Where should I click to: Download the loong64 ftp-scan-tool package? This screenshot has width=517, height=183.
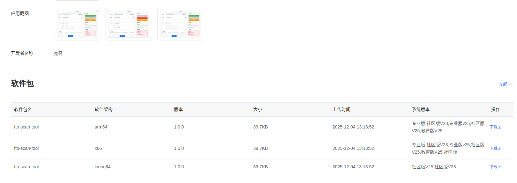coord(495,167)
